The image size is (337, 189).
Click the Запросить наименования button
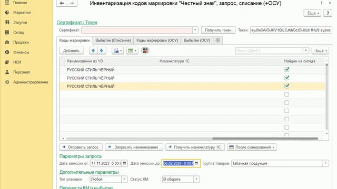point(134,147)
